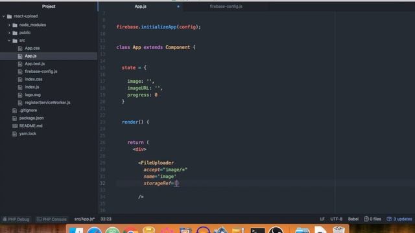Open Trash in the dock
Image resolution: width=415 pixels, height=233 pixels.
338,230
